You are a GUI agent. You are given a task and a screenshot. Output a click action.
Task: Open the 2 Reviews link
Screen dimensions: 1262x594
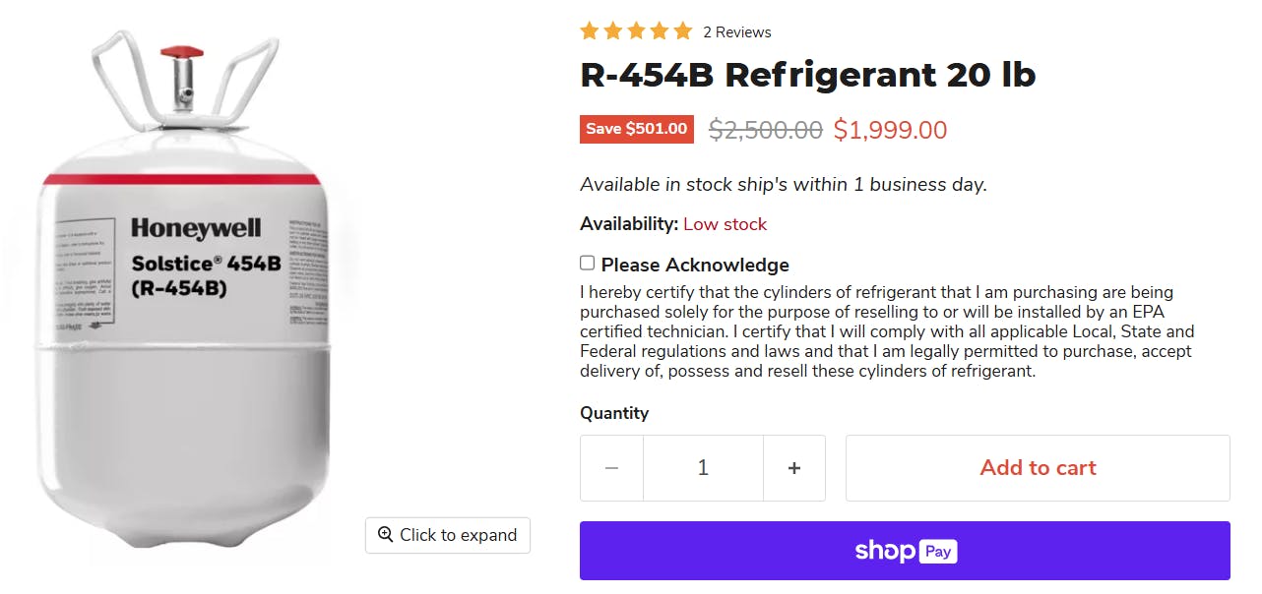[x=737, y=31]
